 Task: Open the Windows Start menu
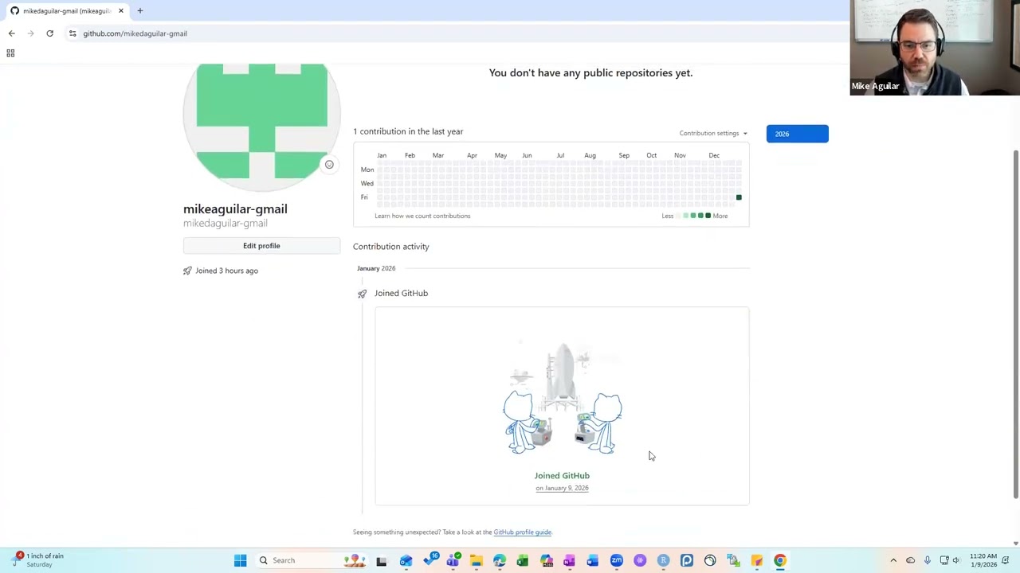point(240,560)
